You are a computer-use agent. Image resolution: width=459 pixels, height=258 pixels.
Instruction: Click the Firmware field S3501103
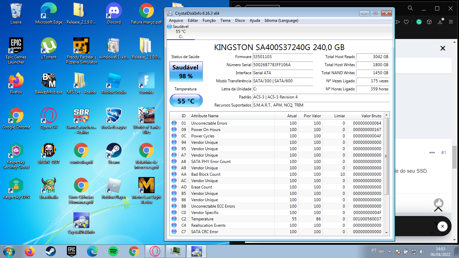pos(283,57)
